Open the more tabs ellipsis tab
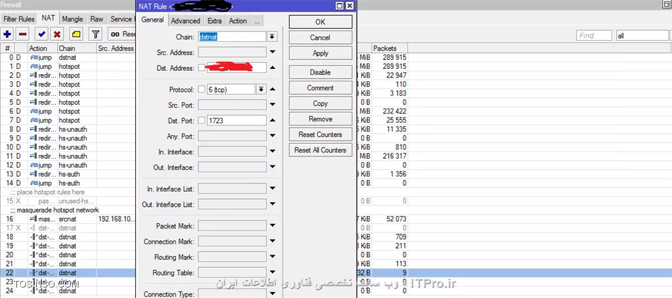 [257, 20]
